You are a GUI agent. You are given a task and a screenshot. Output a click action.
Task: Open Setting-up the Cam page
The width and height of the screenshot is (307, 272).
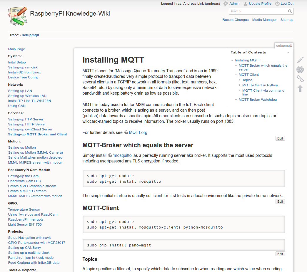(x=23, y=176)
